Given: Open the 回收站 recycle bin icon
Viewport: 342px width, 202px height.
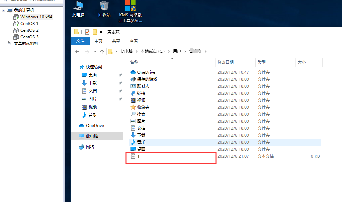Looking at the screenshot, I should pos(104,9).
